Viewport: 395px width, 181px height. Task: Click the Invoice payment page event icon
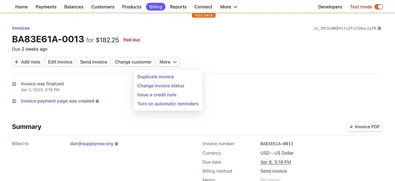14,101
